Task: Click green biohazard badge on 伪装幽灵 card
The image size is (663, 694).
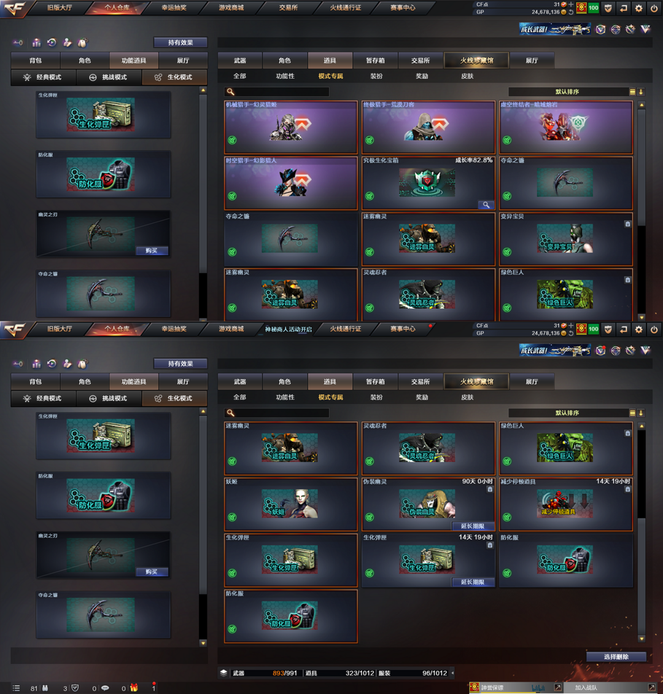Action: tap(370, 517)
